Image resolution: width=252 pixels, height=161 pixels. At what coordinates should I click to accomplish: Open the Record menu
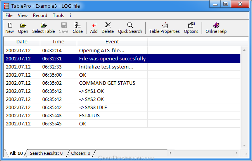40,15
